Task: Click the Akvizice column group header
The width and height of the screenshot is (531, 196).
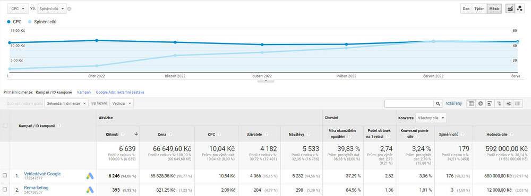Action: coord(106,118)
